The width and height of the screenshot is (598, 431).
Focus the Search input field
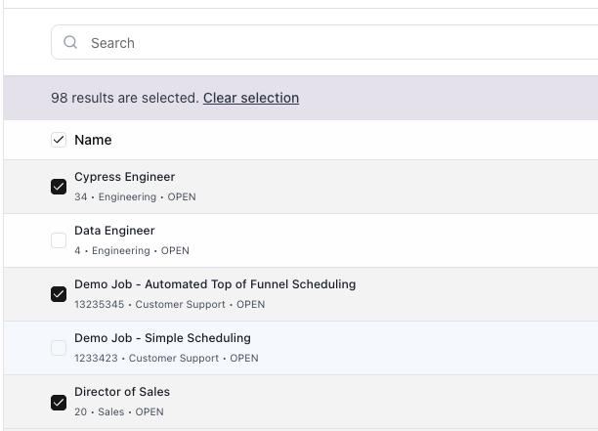324,42
